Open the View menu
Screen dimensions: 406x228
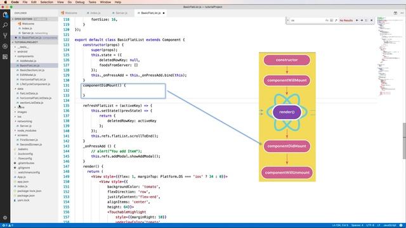coord(60,2)
